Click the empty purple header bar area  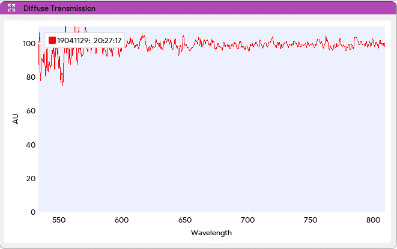(240, 8)
